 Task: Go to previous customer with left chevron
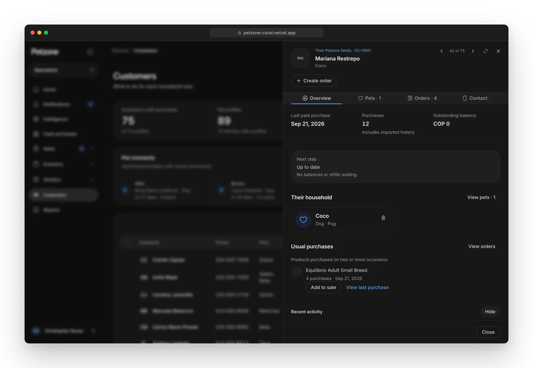click(x=442, y=51)
